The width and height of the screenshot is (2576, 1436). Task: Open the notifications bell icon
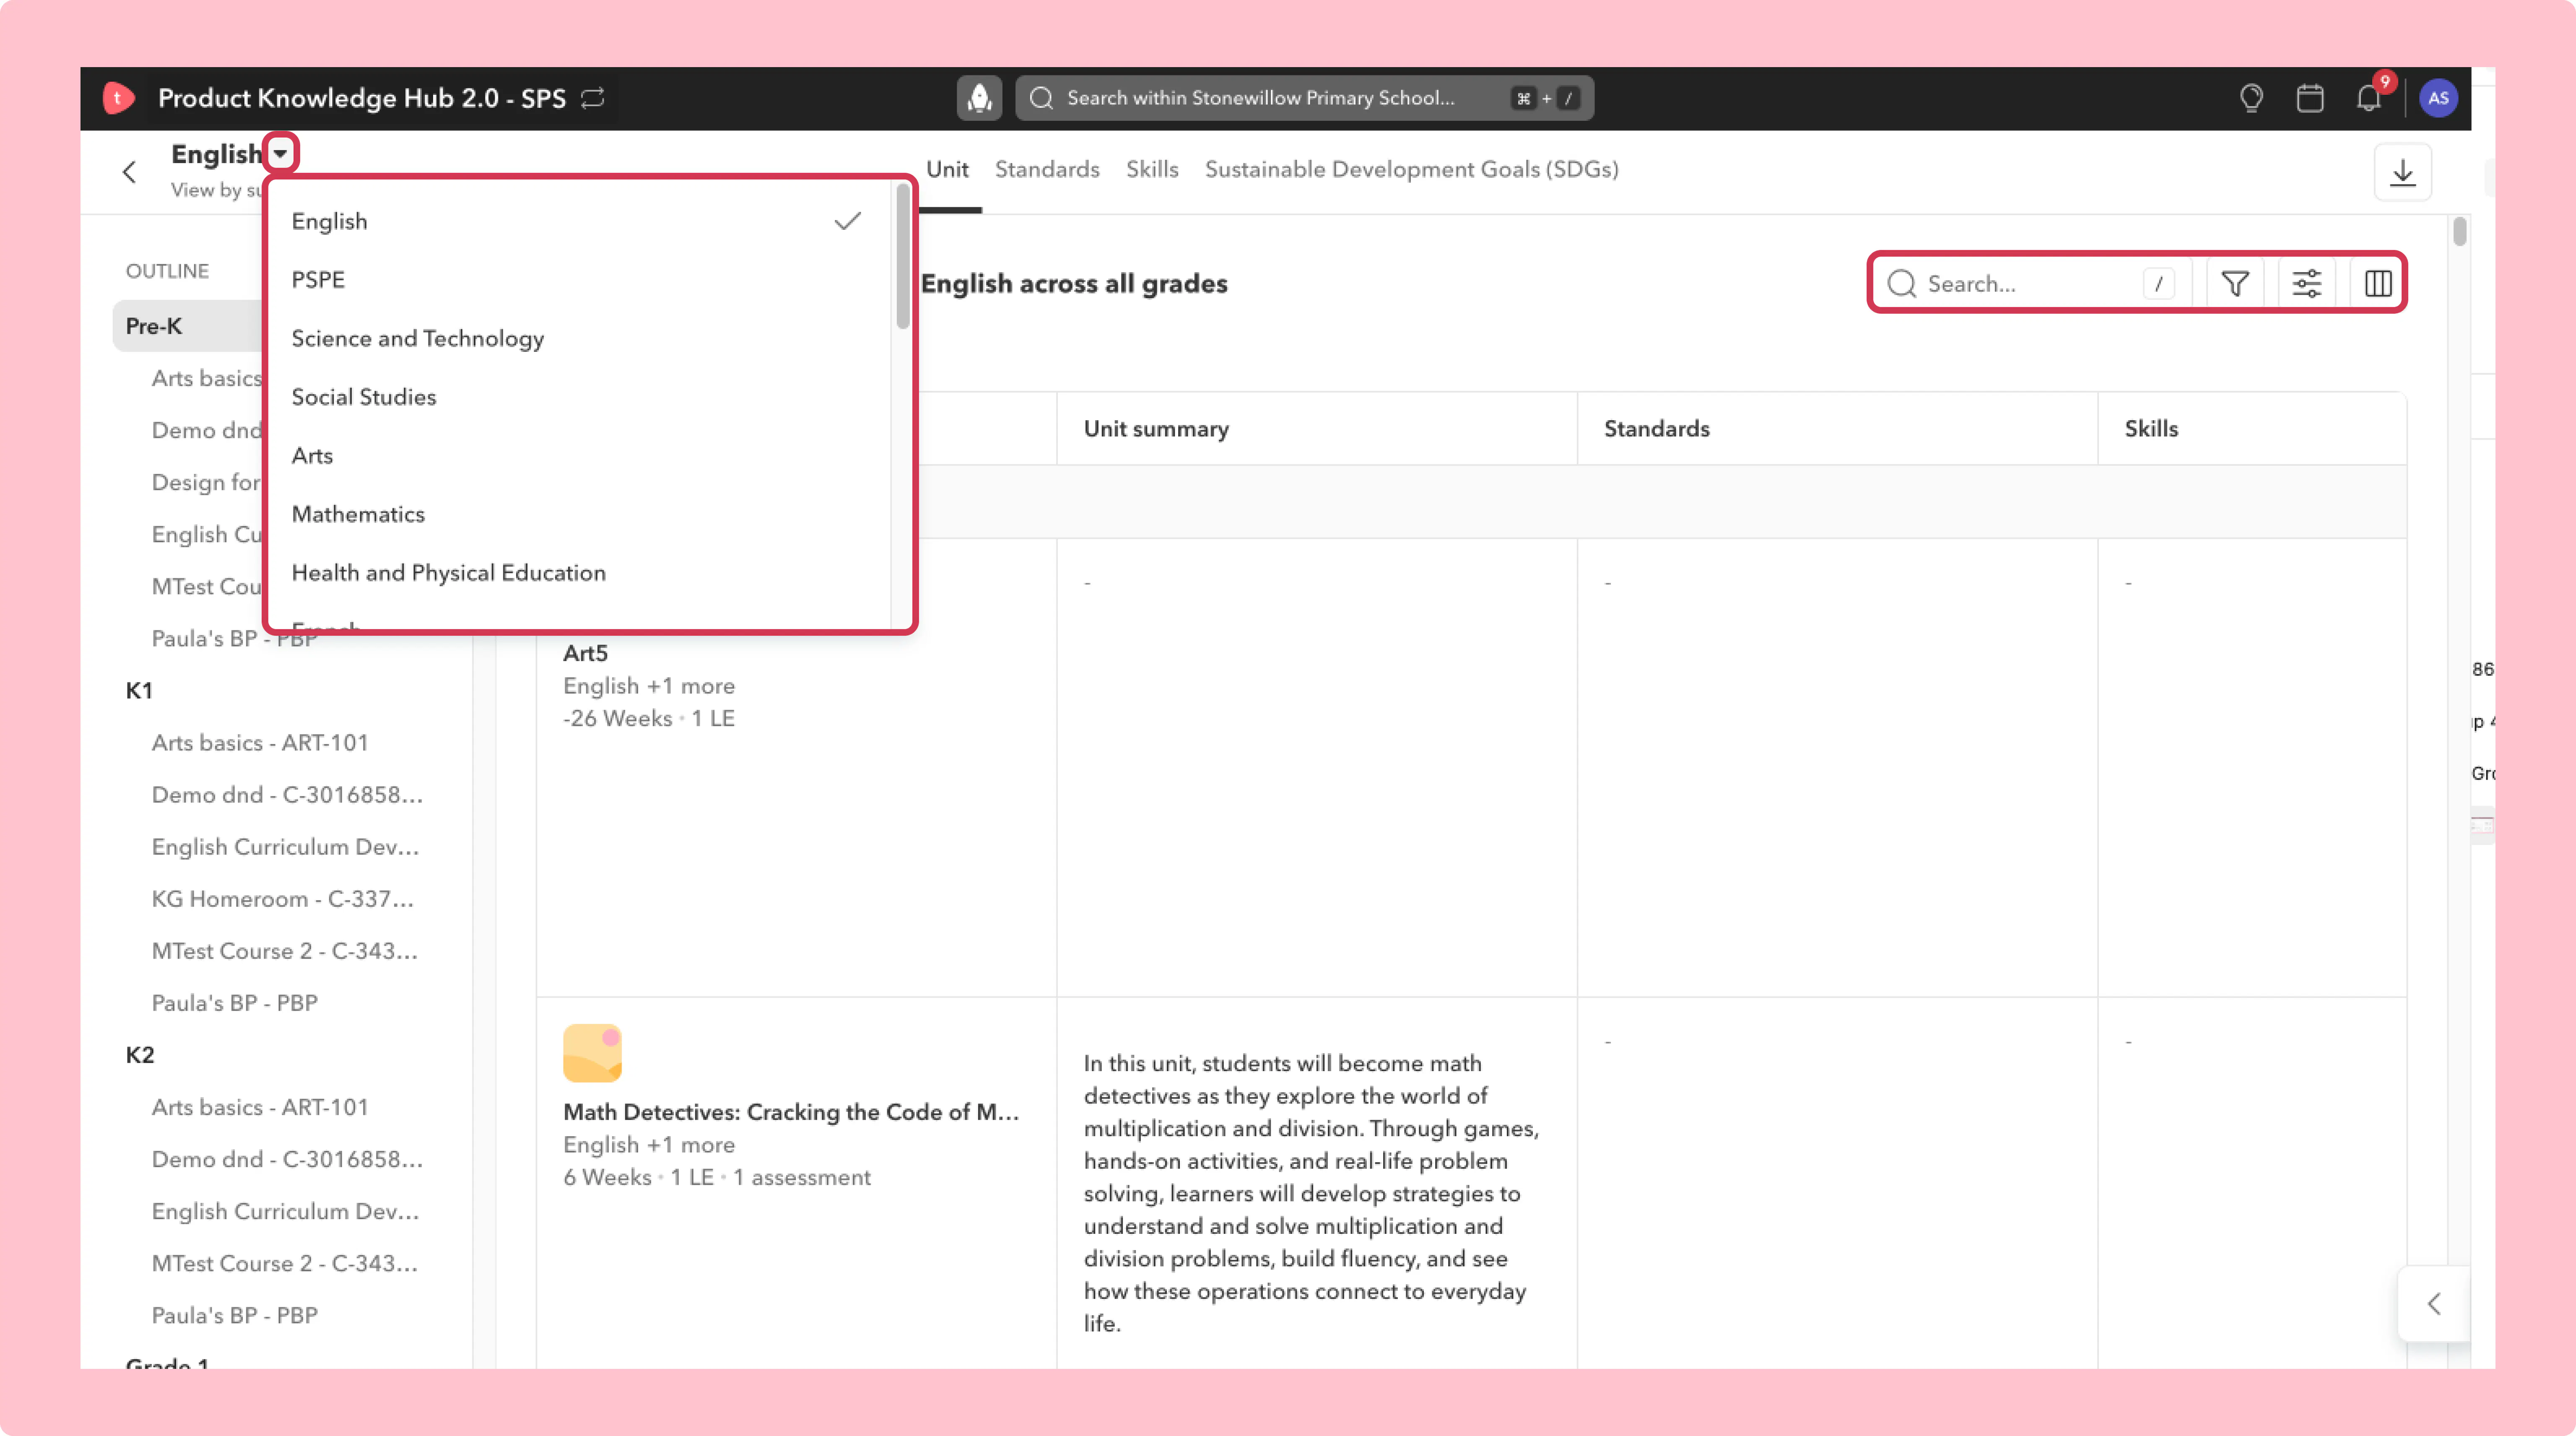coord(2369,98)
